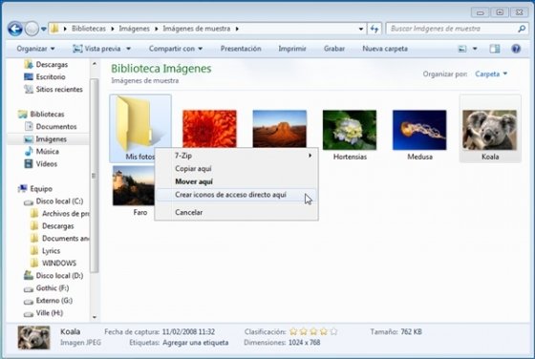Open the Compartir con menu
535x359 pixels.
[176, 49]
